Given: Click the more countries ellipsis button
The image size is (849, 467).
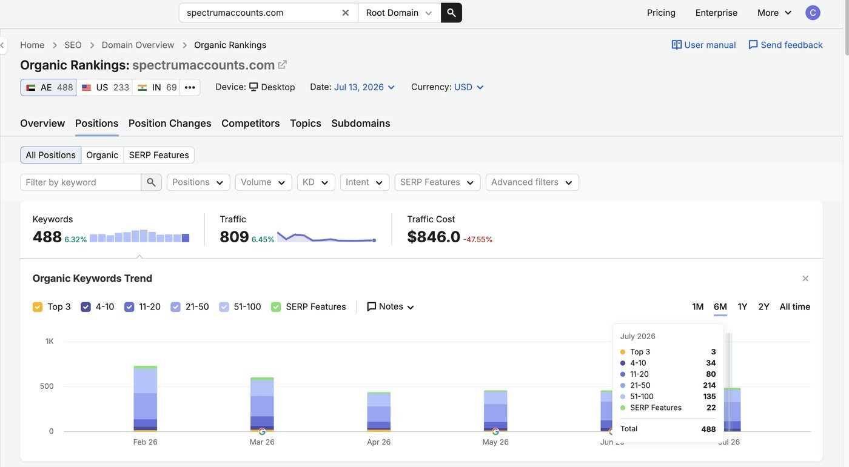Looking at the screenshot, I should click(190, 87).
